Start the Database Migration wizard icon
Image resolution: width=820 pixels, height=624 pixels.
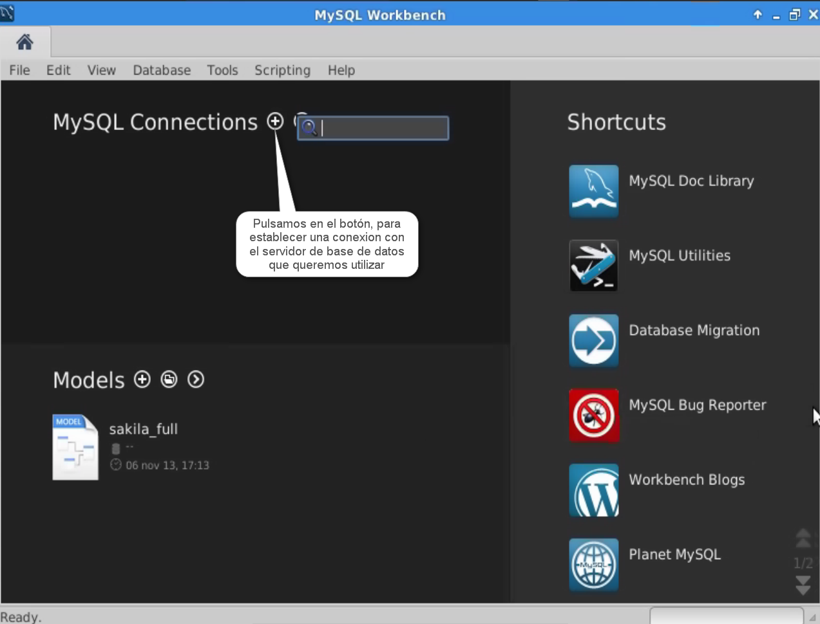coord(593,340)
